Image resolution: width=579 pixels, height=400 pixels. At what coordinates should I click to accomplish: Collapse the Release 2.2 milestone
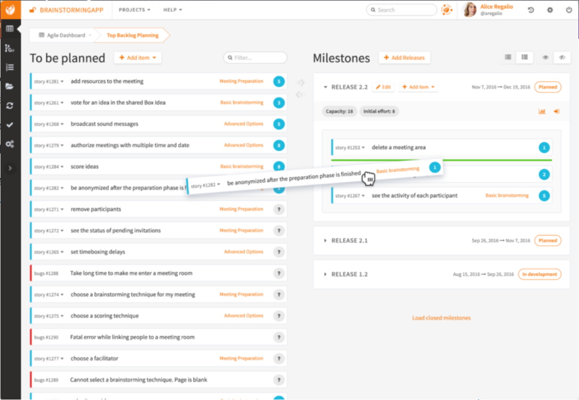coord(326,87)
